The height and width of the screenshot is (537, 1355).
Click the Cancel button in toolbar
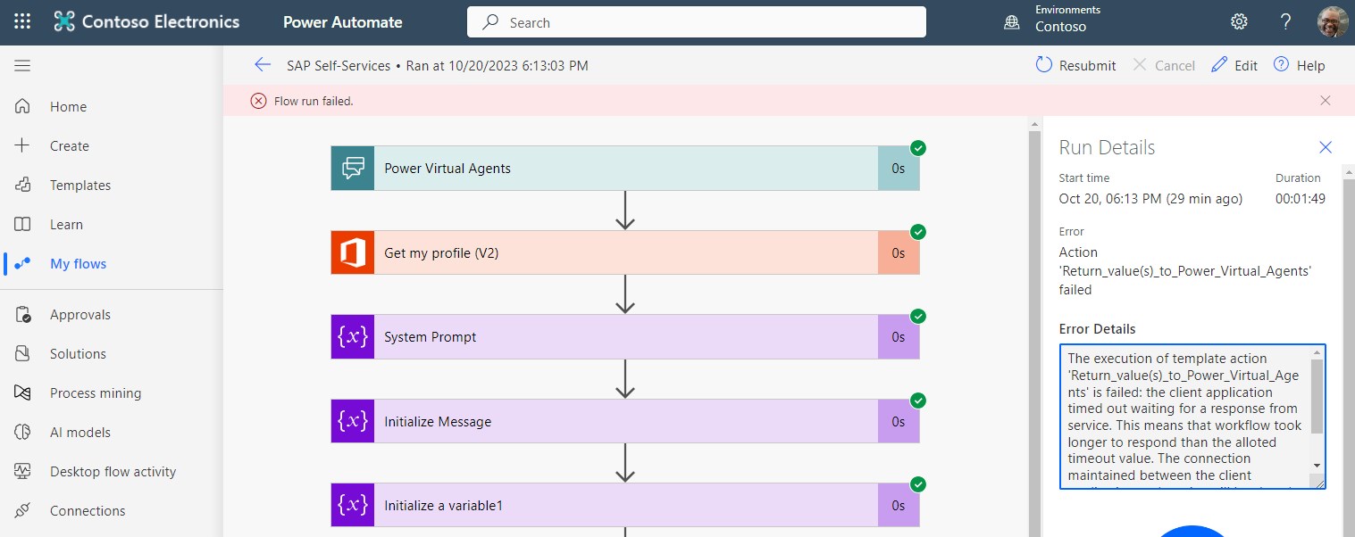coord(1164,65)
